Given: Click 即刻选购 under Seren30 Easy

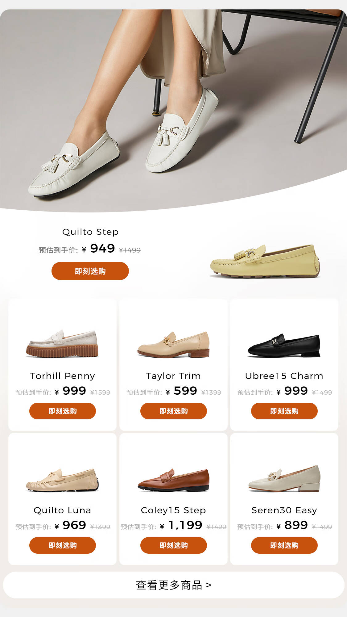Looking at the screenshot, I should tap(284, 545).
